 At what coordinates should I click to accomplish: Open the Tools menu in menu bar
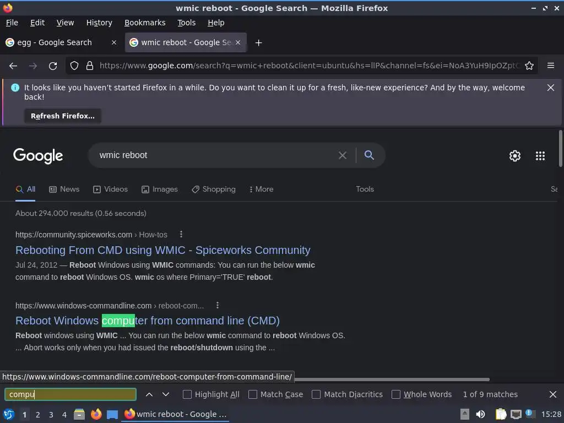pyautogui.click(x=186, y=23)
